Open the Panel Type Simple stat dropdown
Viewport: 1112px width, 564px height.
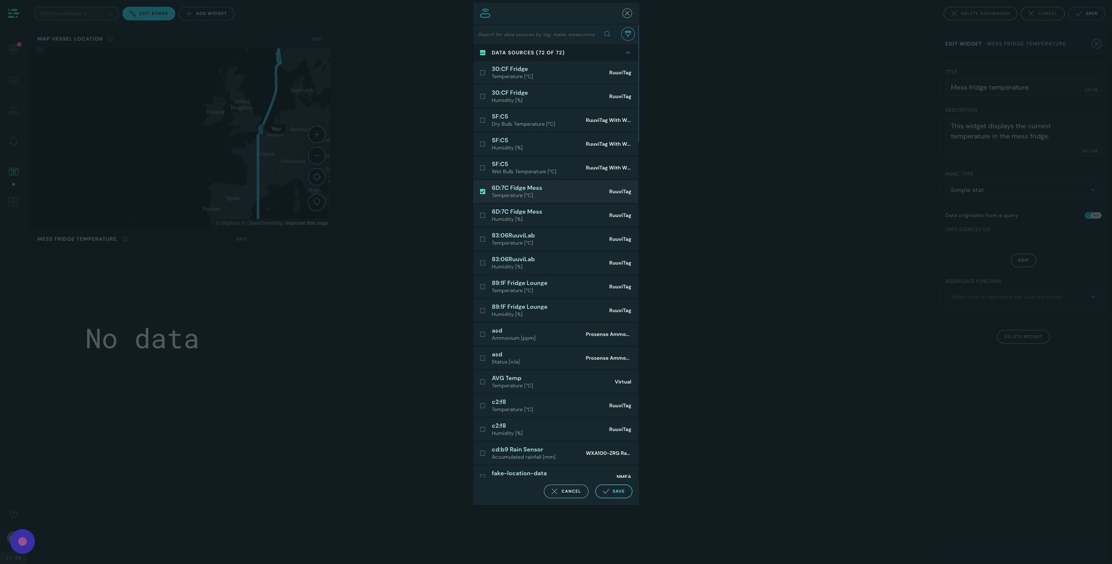tap(1022, 190)
